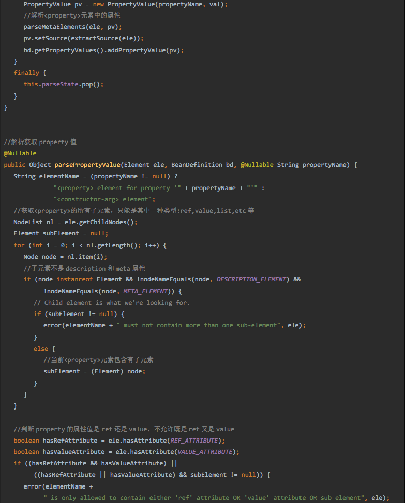Click the '//解析<property>元素中的属性' comment
The image size is (405, 503).
tap(72, 15)
